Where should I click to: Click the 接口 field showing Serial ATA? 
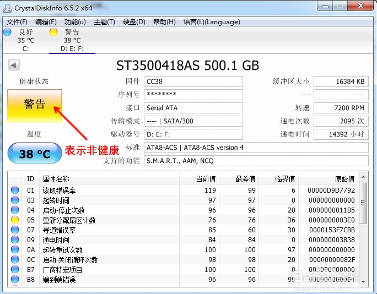[193, 108]
